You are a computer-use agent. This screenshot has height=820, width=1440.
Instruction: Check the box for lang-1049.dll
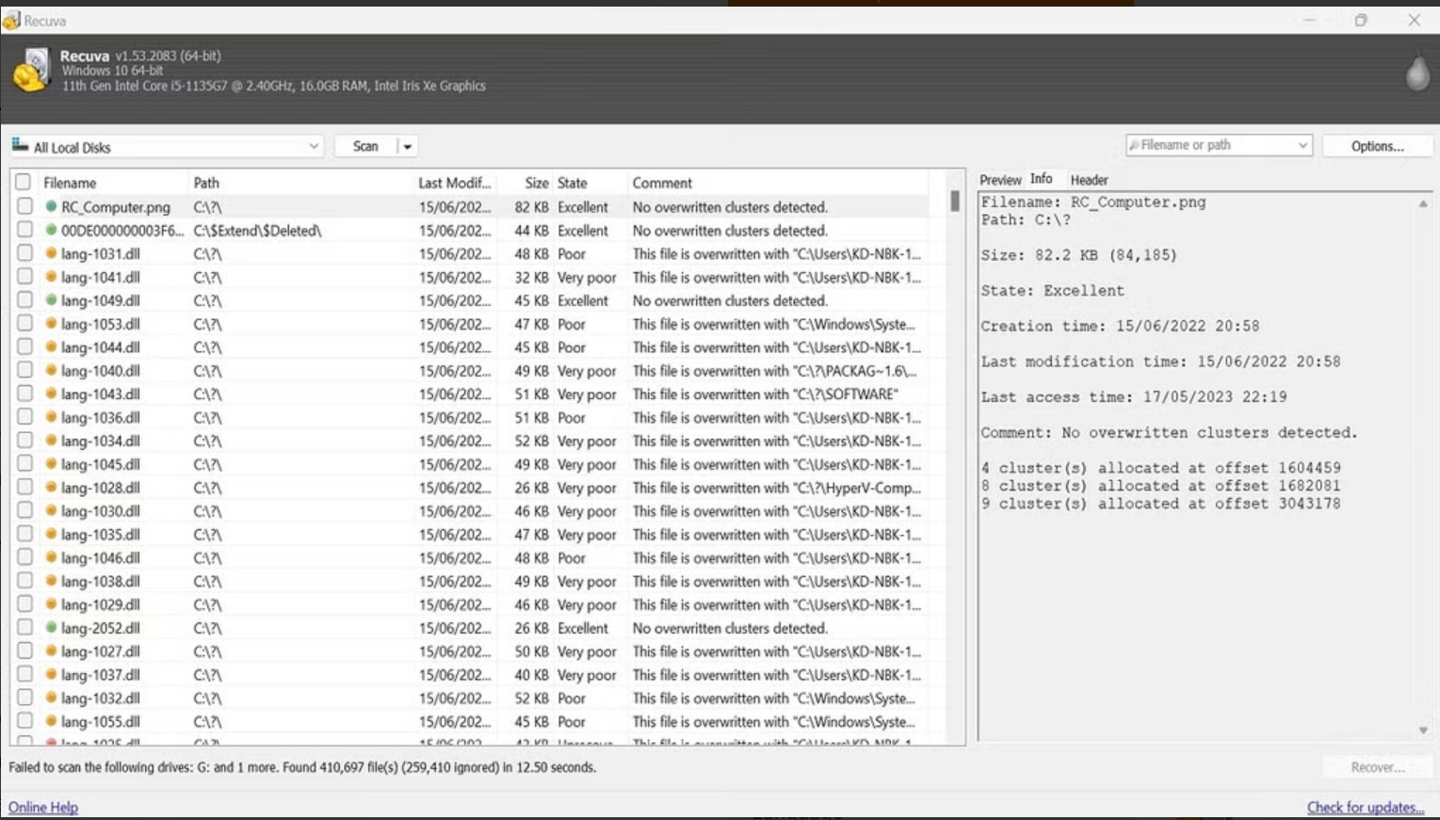[24, 300]
